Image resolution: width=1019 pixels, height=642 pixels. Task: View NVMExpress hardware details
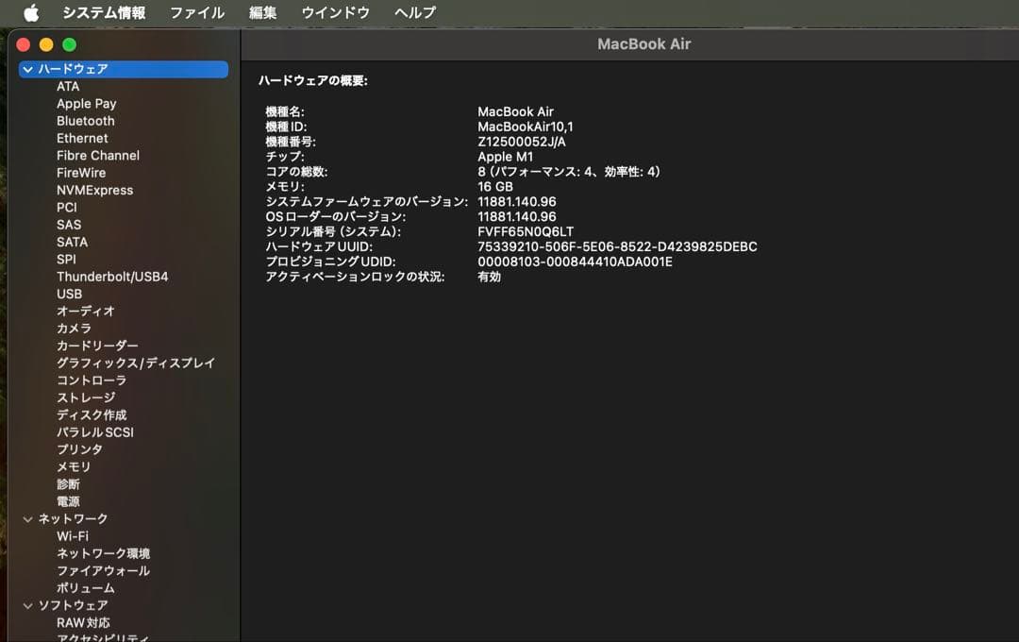click(x=97, y=190)
